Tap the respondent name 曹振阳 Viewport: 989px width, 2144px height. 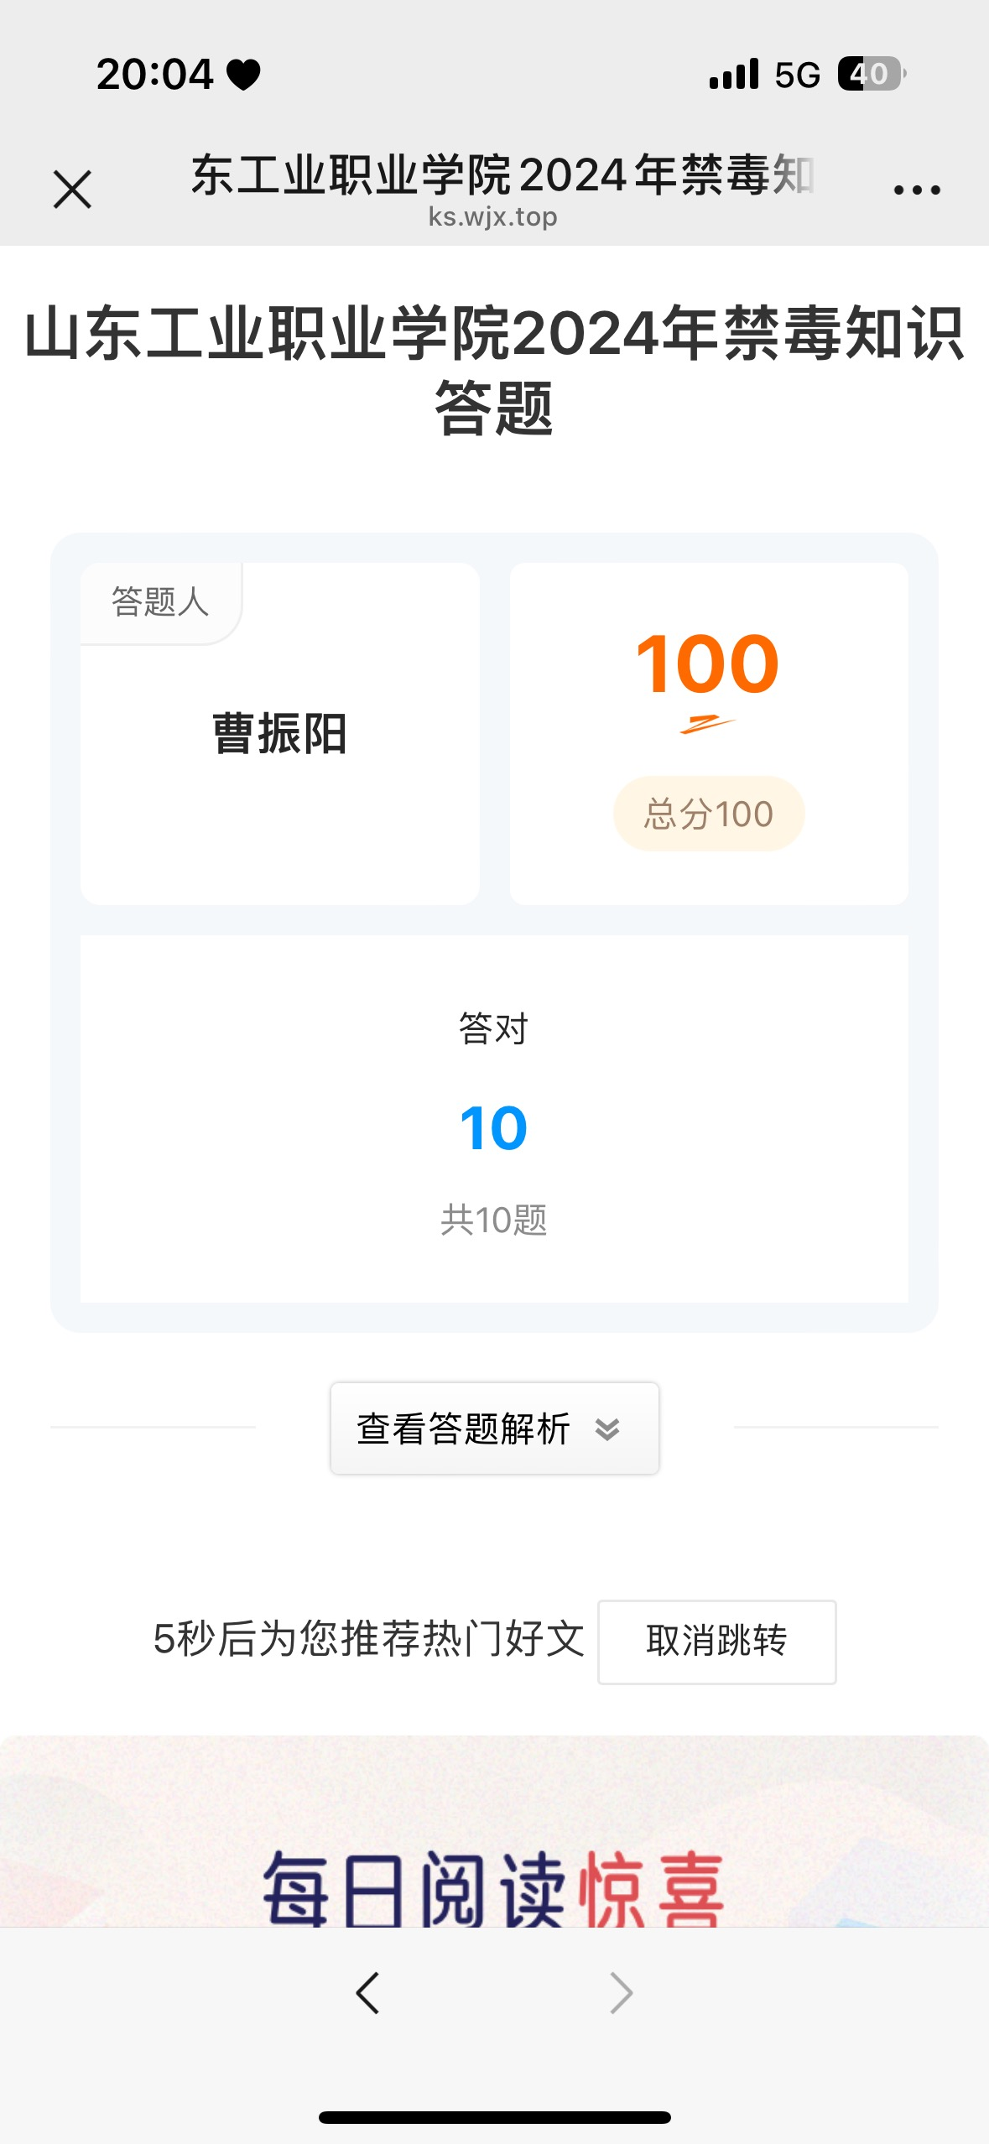(x=279, y=734)
